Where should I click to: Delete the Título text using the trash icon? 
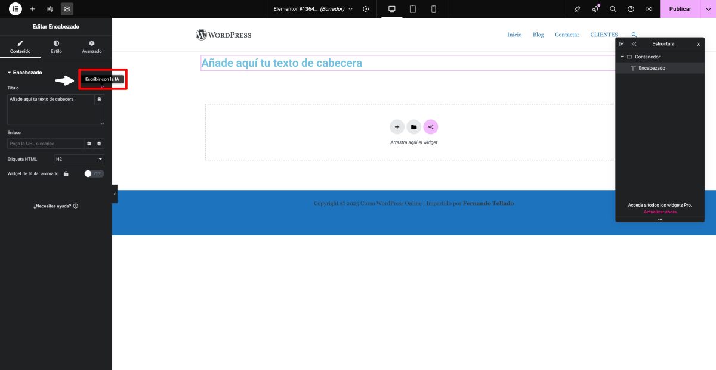(99, 99)
